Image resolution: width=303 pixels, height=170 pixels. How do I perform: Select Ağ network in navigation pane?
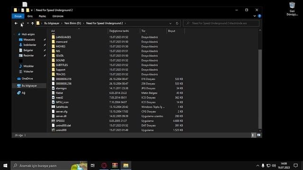click(23, 93)
